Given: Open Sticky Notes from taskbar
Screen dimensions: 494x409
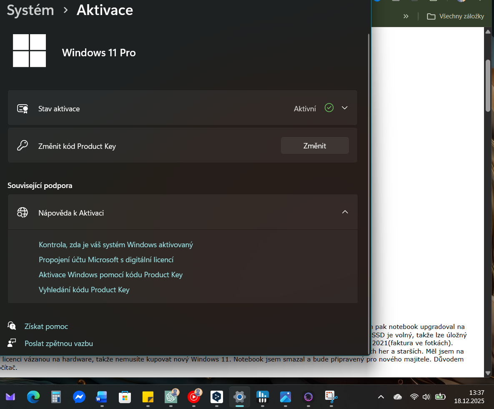Looking at the screenshot, I should [x=148, y=397].
